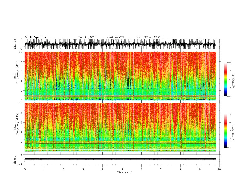Click the "-5" tick on ch.3(V) axis
Screen dimensions: 247x190
pos(21,164)
